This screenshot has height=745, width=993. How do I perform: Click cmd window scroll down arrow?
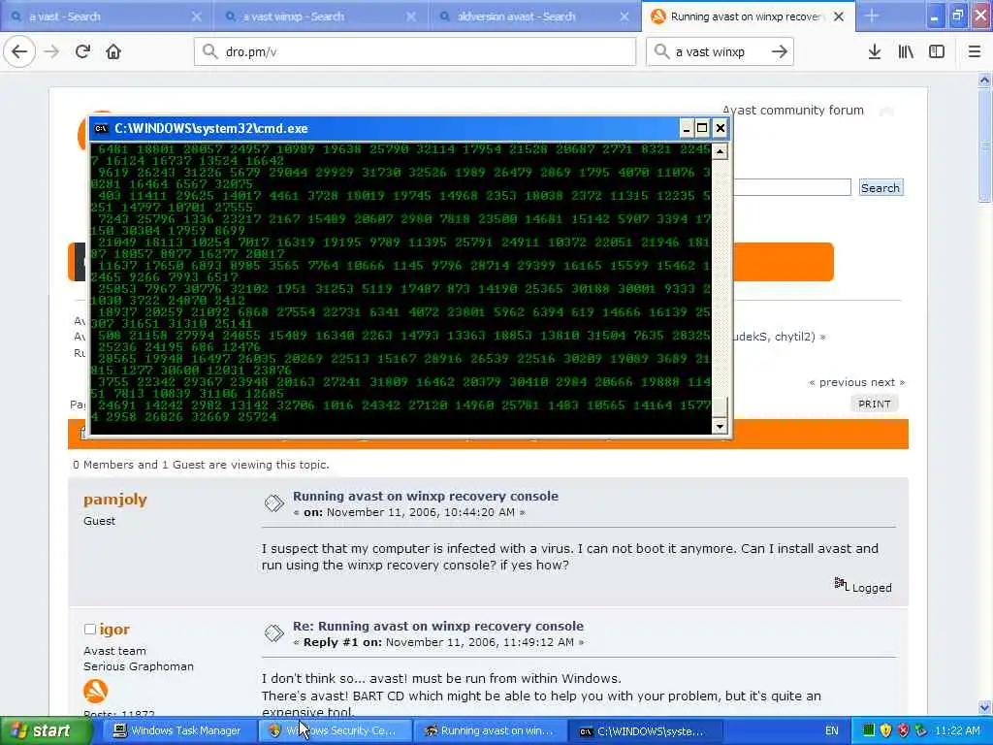[720, 427]
